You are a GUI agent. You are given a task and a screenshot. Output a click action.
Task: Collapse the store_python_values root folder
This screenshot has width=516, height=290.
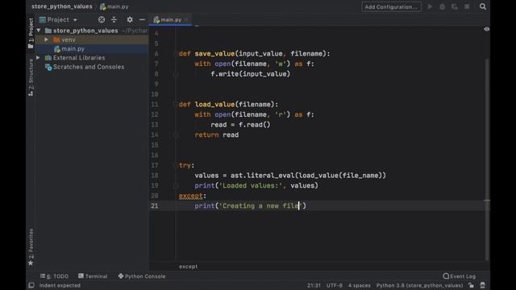pyautogui.click(x=39, y=31)
